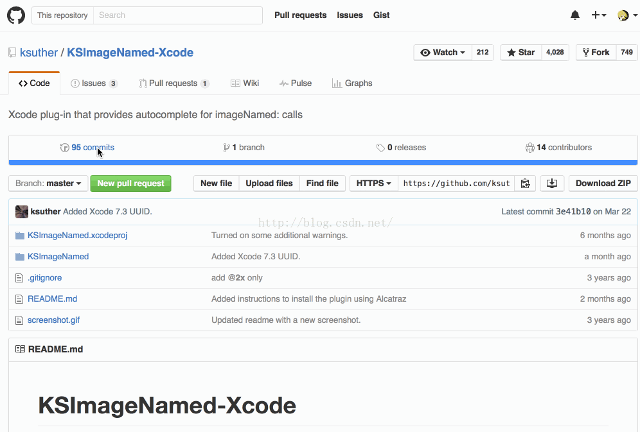The image size is (640, 432).
Task: Click the KSImageNamed.xcodeproj folder icon
Action: (x=20, y=236)
